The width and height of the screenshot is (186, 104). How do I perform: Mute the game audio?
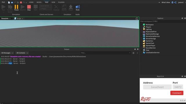(x=78, y=8)
